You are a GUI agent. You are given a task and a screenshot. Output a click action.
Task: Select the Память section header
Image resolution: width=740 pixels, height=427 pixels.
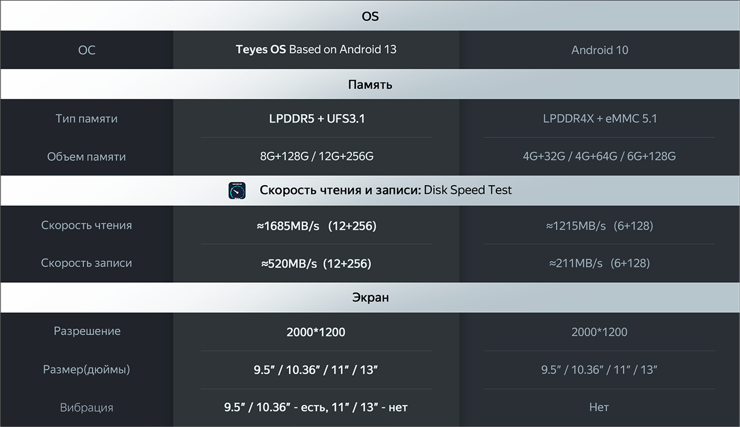click(370, 85)
